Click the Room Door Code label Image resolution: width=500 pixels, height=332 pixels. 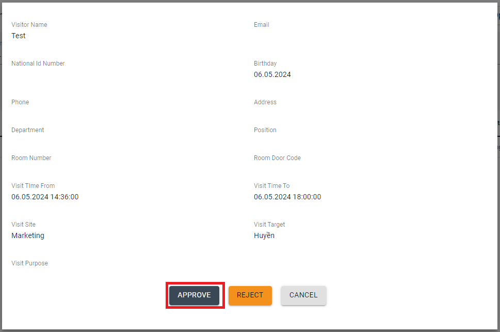pos(277,158)
